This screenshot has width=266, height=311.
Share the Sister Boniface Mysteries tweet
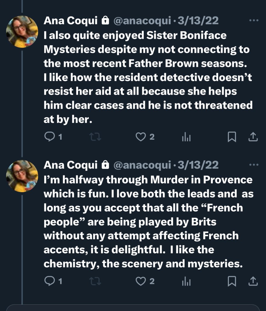pos(253,137)
